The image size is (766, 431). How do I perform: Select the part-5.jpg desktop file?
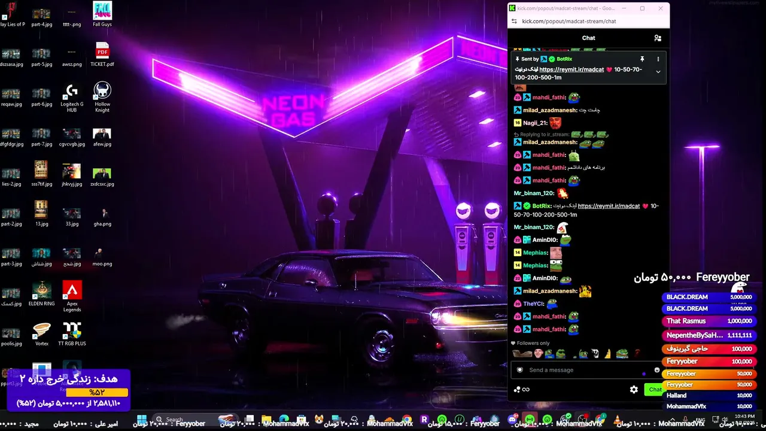(41, 57)
